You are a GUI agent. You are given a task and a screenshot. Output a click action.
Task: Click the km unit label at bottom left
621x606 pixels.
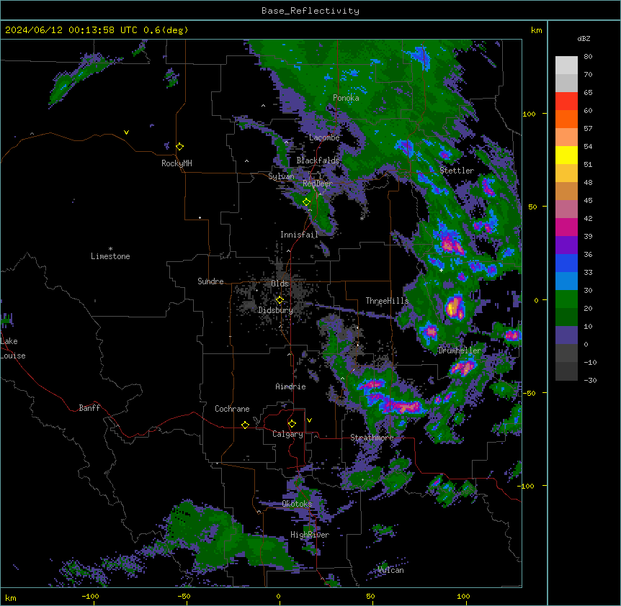(x=11, y=598)
